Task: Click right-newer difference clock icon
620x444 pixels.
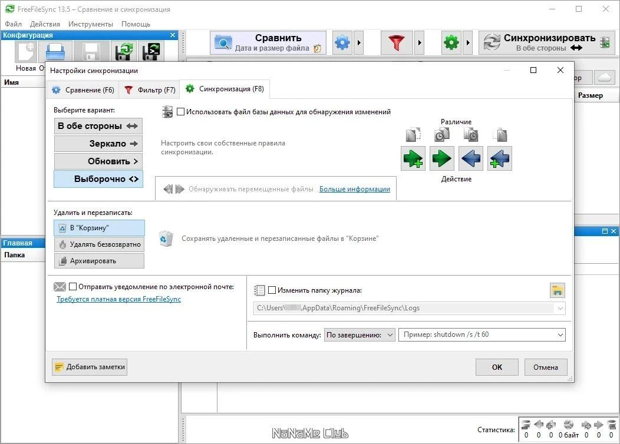Action: tap(470, 134)
